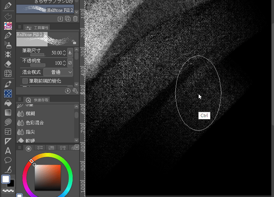Click the 不透明度 slider bar
The width and height of the screenshot is (274, 197).
coord(38,65)
